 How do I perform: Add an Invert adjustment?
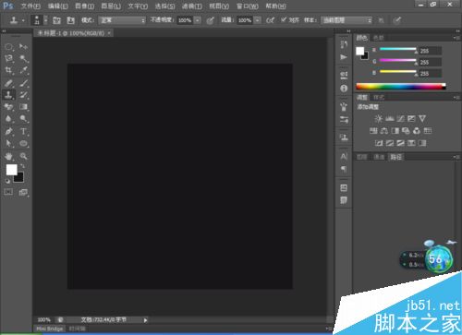pos(379,143)
